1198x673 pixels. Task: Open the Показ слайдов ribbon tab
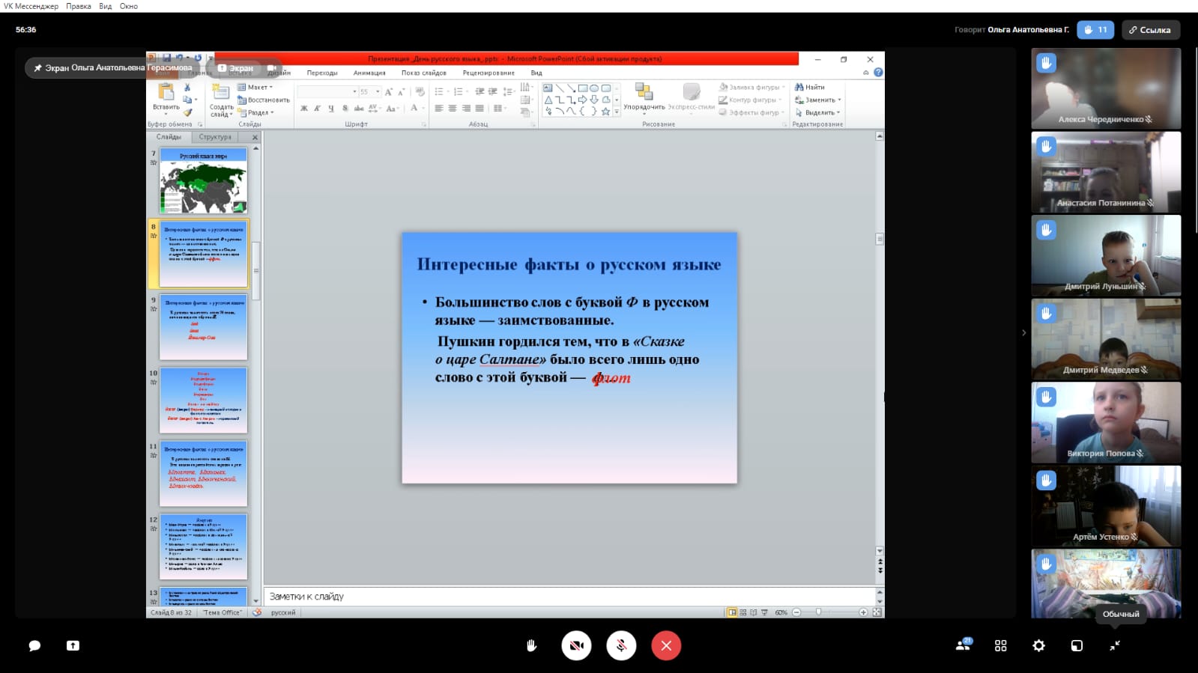pyautogui.click(x=423, y=73)
